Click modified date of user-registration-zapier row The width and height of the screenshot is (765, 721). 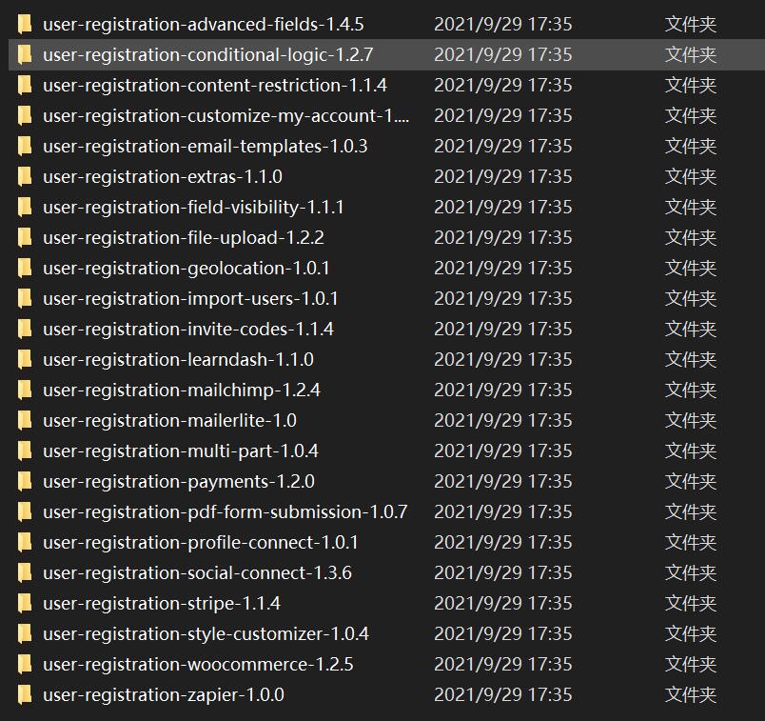pos(503,694)
